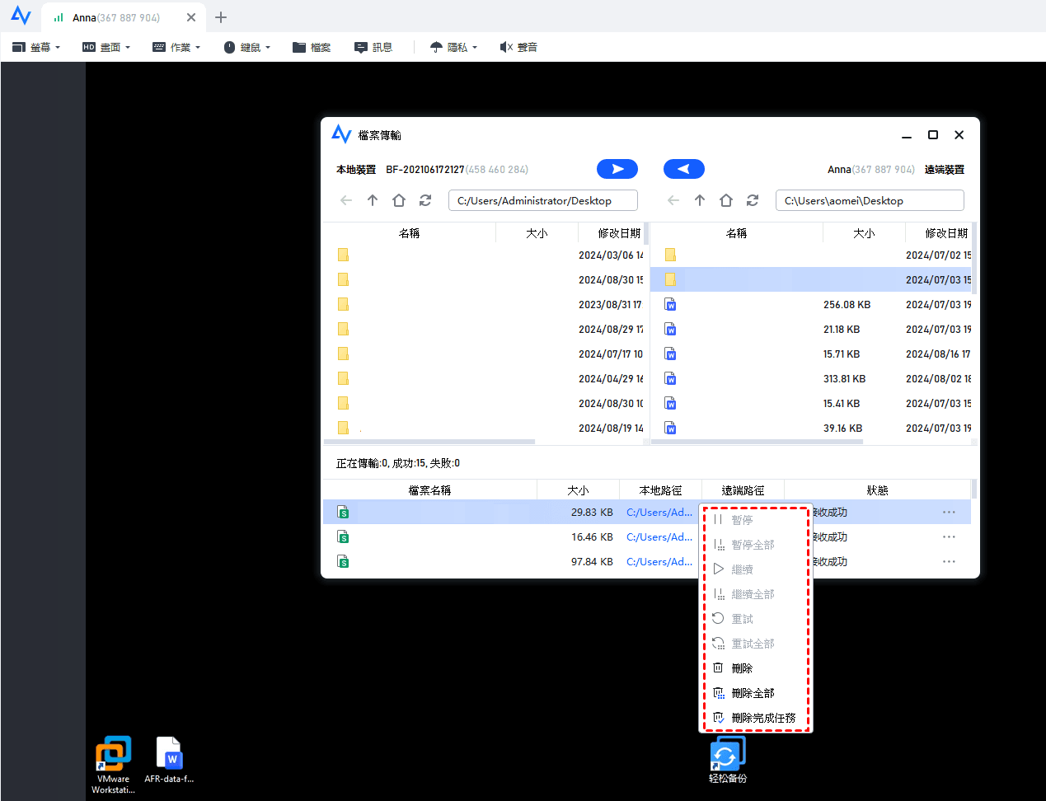The image size is (1046, 801).
Task: Open a new connection tab with plus button
Action: (221, 17)
